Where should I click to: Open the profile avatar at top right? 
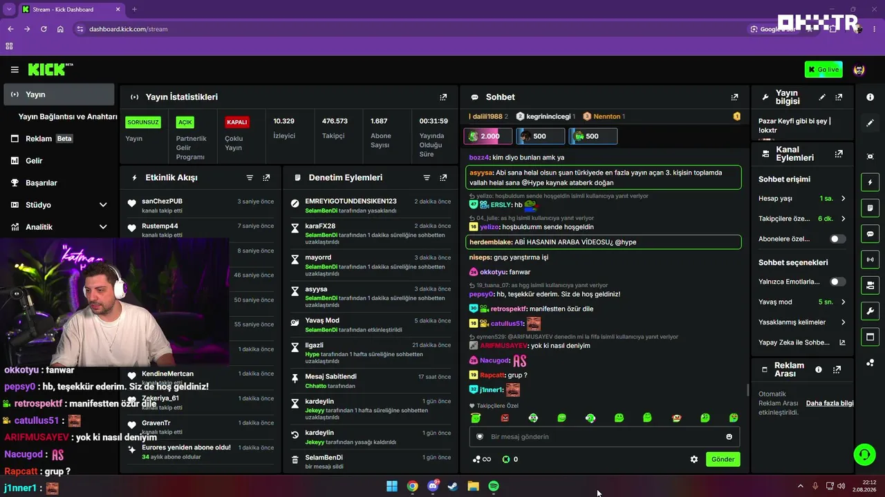click(x=859, y=70)
